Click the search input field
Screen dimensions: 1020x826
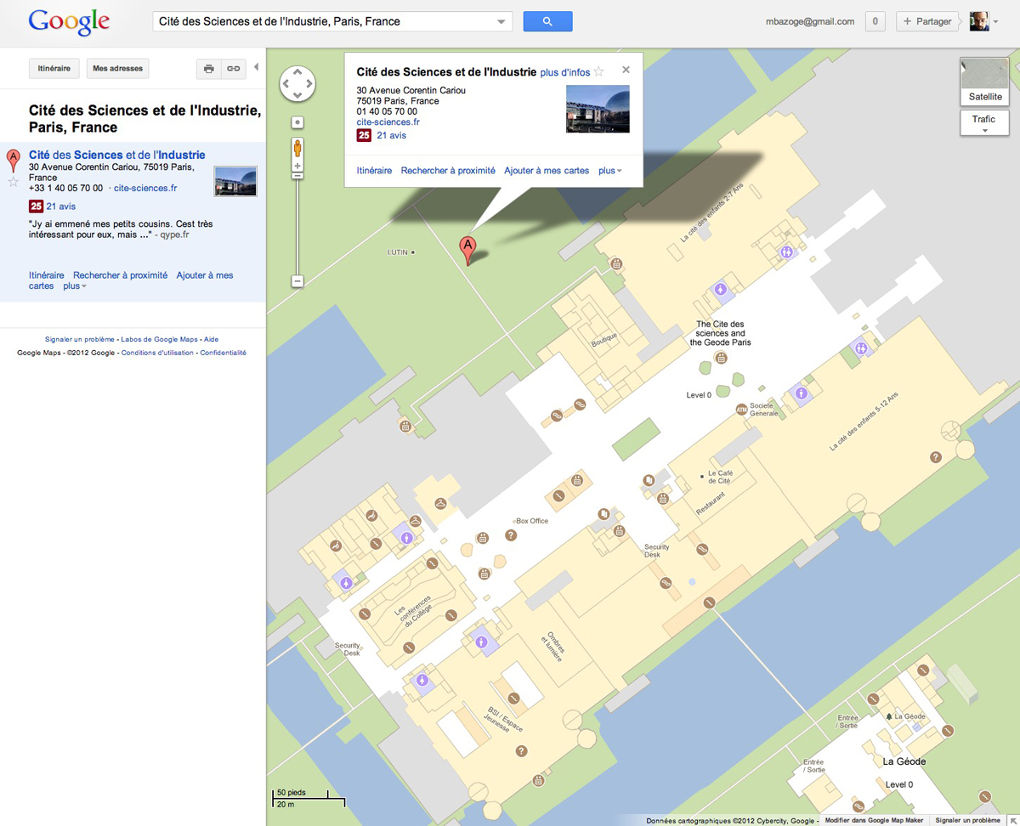[323, 22]
